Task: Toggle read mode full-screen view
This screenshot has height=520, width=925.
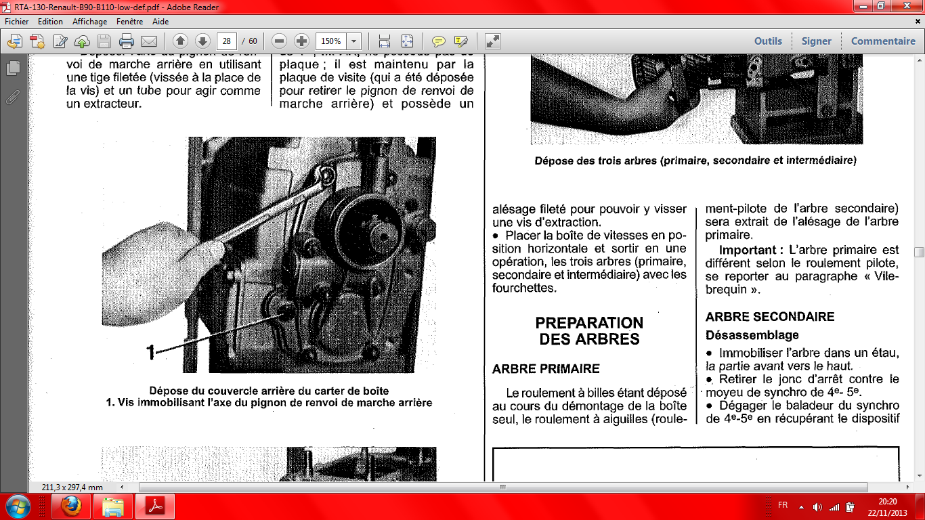Action: pyautogui.click(x=493, y=41)
